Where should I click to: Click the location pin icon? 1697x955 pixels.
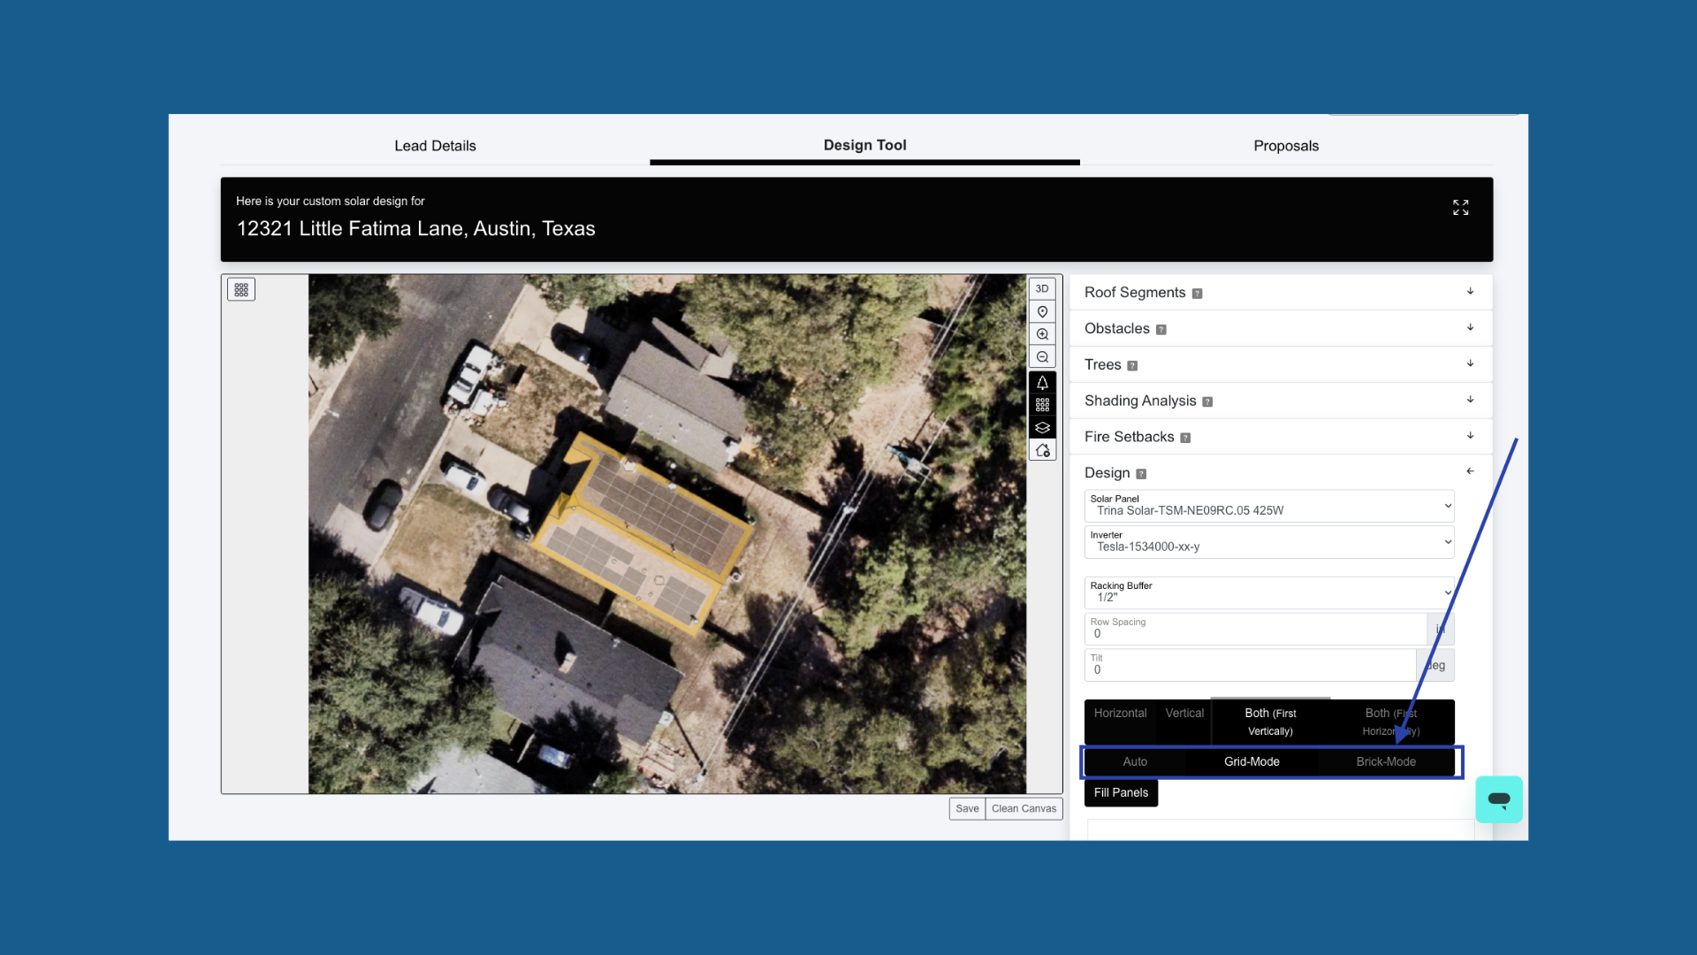pyautogui.click(x=1042, y=312)
